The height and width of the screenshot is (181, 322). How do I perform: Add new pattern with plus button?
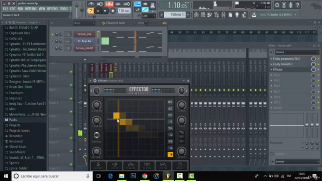(x=188, y=15)
